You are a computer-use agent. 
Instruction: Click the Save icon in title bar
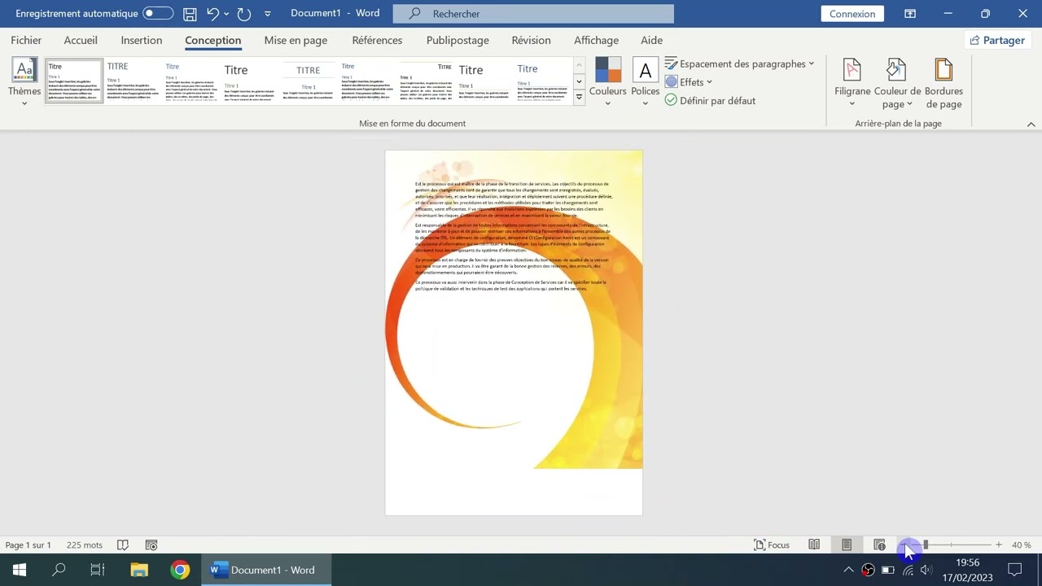(x=190, y=14)
